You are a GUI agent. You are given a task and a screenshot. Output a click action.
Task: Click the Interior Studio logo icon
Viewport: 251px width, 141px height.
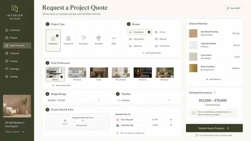coord(15,8)
